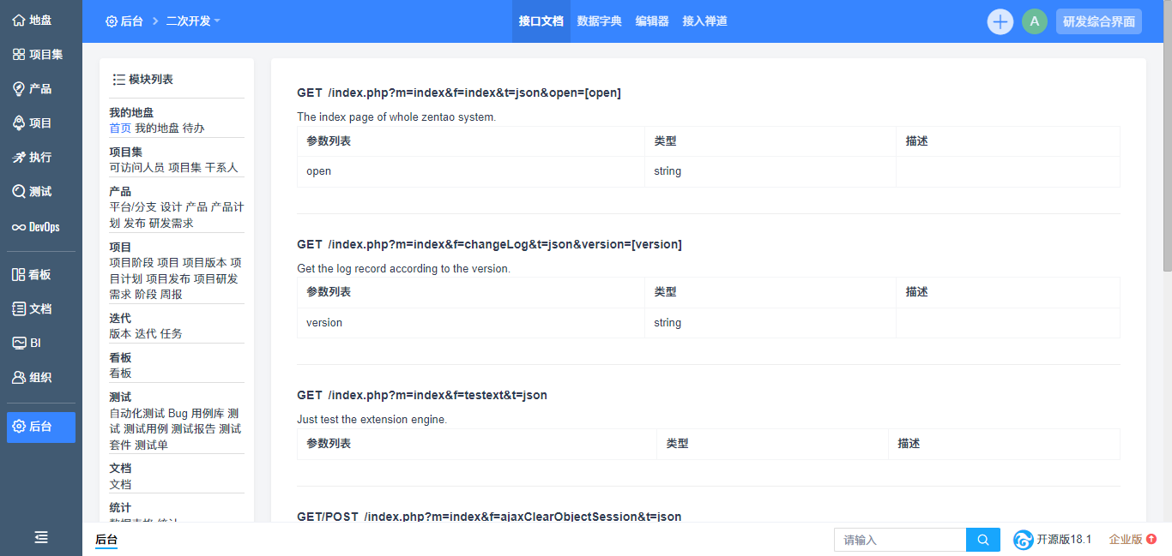Open the 项目发布 module link

(168, 278)
